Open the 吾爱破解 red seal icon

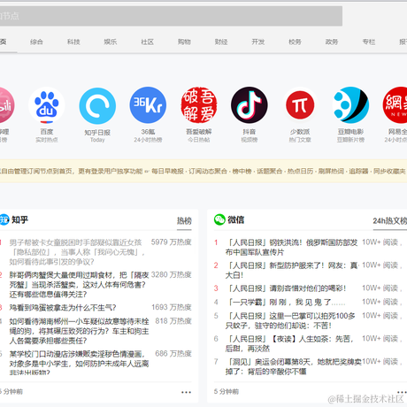point(199,105)
